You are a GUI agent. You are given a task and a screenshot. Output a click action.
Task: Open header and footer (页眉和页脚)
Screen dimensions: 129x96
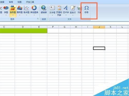tap(59, 11)
